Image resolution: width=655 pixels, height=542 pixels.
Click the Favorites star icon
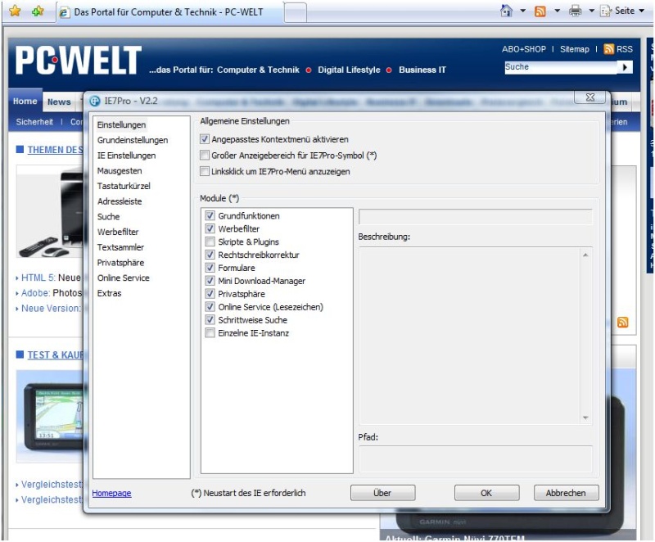tap(15, 12)
